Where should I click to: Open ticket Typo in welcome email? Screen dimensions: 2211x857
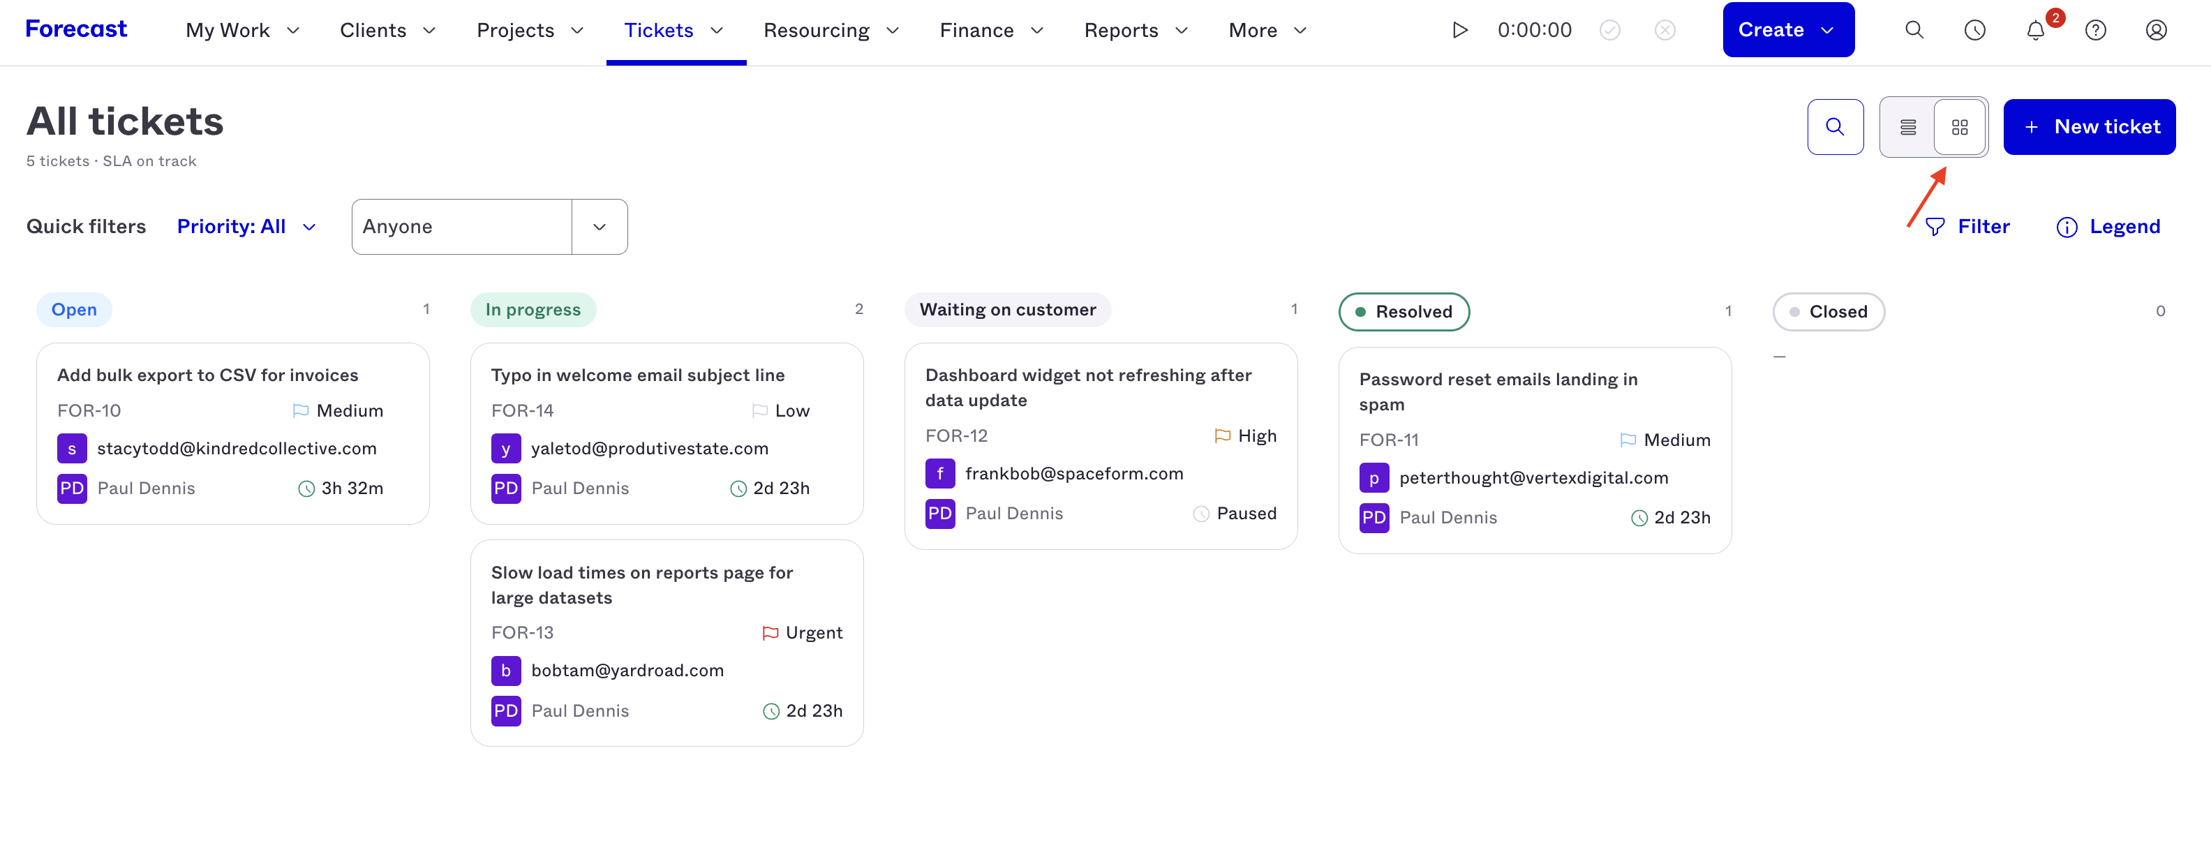pos(638,375)
